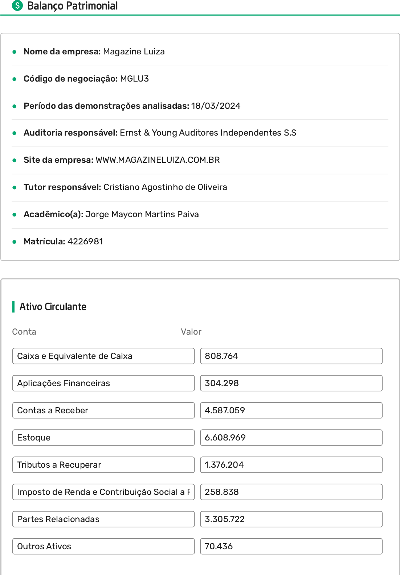Click the Partes Relacionadas account field
The image size is (400, 575).
103,519
